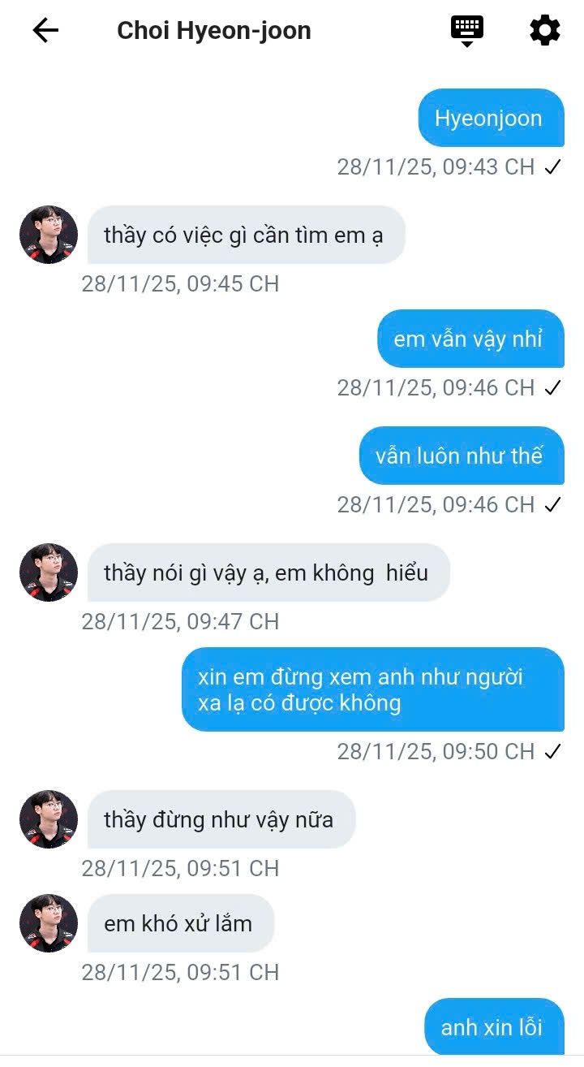Select "thầy có việc gì cần tìm" bubble
The image size is (584, 1067).
tap(247, 235)
